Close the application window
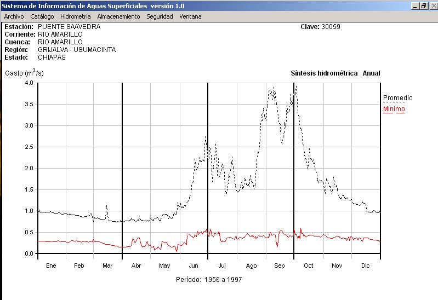The height and width of the screenshot is (300, 438). [433, 5]
